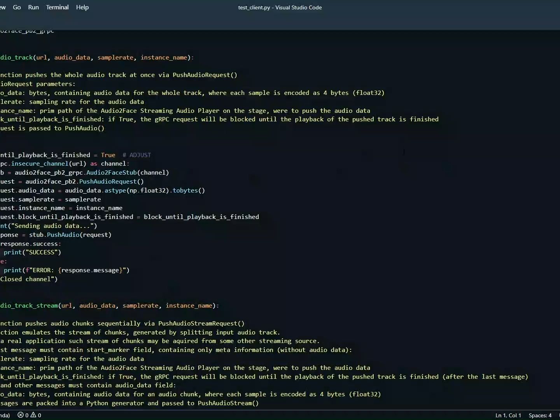This screenshot has width=560, height=420.
Task: Click the line 'other messages must contain audio_data field'
Action: click(x=88, y=386)
